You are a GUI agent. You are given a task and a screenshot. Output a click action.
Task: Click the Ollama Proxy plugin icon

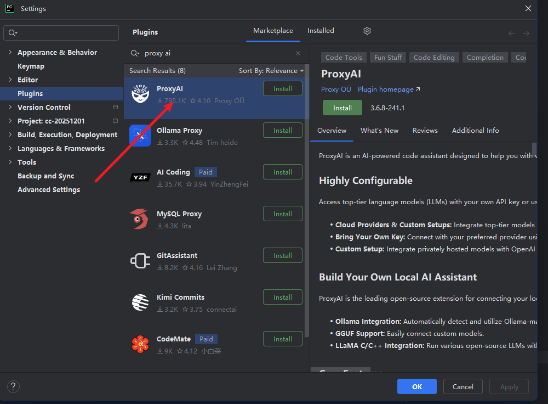[x=140, y=136]
